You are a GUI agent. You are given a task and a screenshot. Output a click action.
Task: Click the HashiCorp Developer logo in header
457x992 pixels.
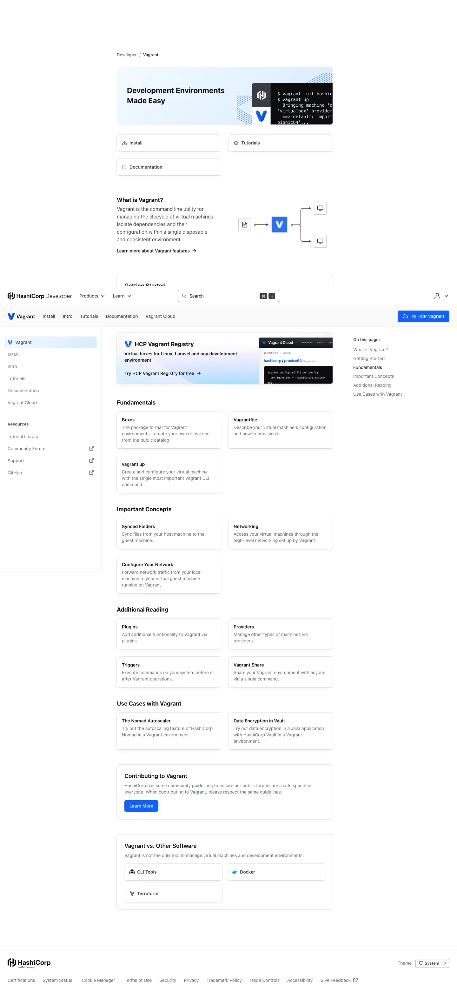pyautogui.click(x=40, y=296)
